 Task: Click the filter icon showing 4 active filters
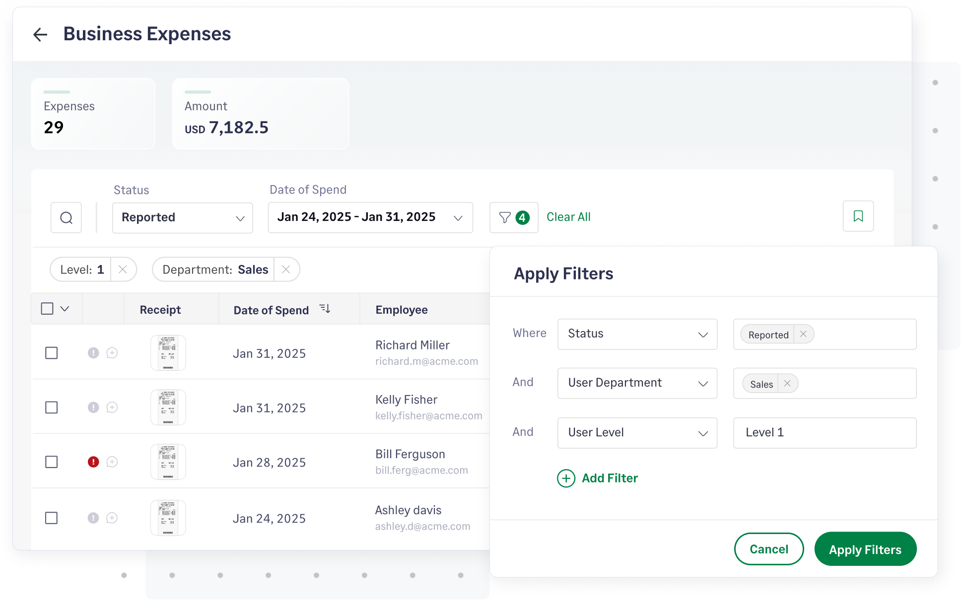[513, 217]
